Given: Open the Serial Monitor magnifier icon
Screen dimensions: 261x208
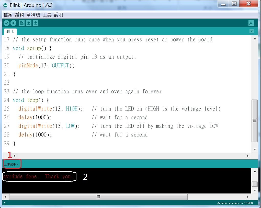Looking at the screenshot, I should click(x=251, y=23).
